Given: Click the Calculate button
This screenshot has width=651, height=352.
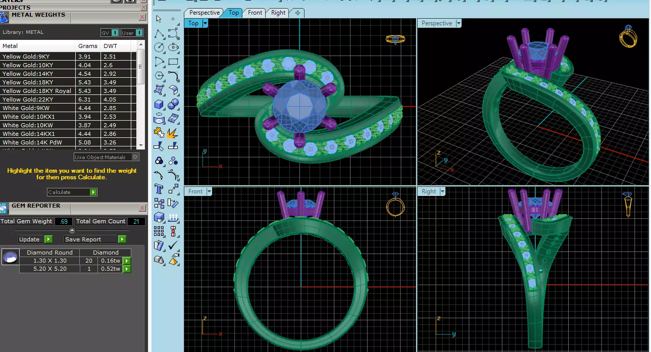Looking at the screenshot, I should point(72,192).
